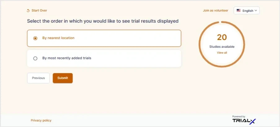Select the 'By nearest location' radio button
This screenshot has height=127, width=280.
[35, 38]
